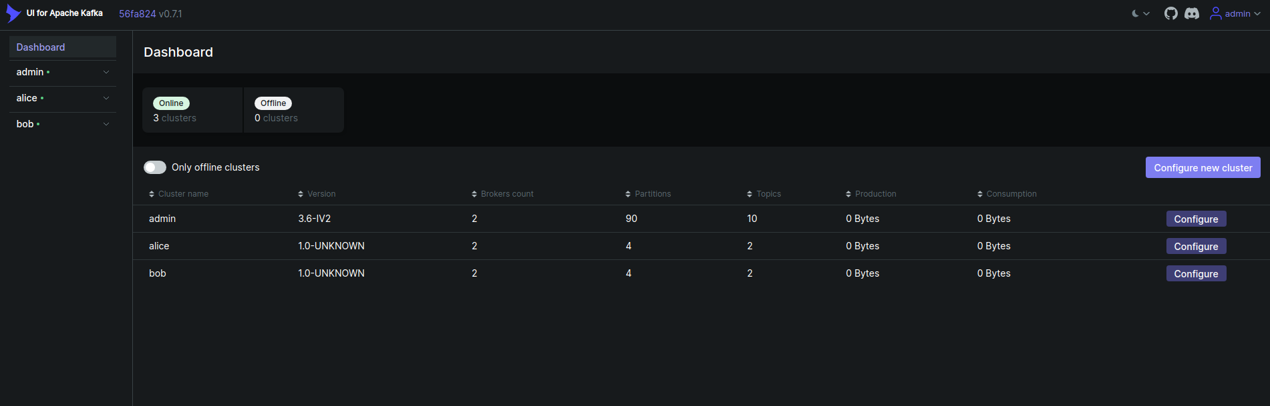1270x406 pixels.
Task: Configure the bob cluster
Action: [1196, 274]
